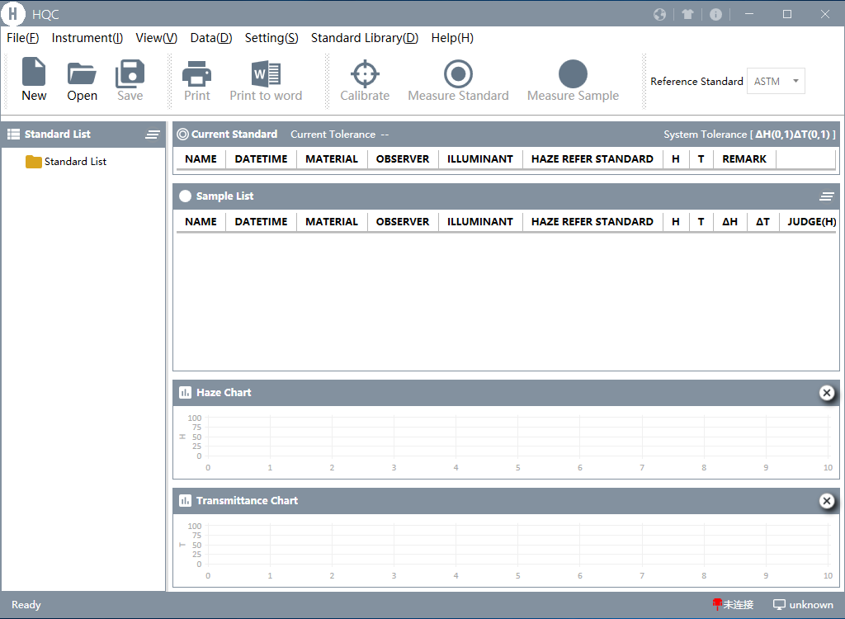
Task: Click the Measure Sample icon
Action: coord(573,79)
